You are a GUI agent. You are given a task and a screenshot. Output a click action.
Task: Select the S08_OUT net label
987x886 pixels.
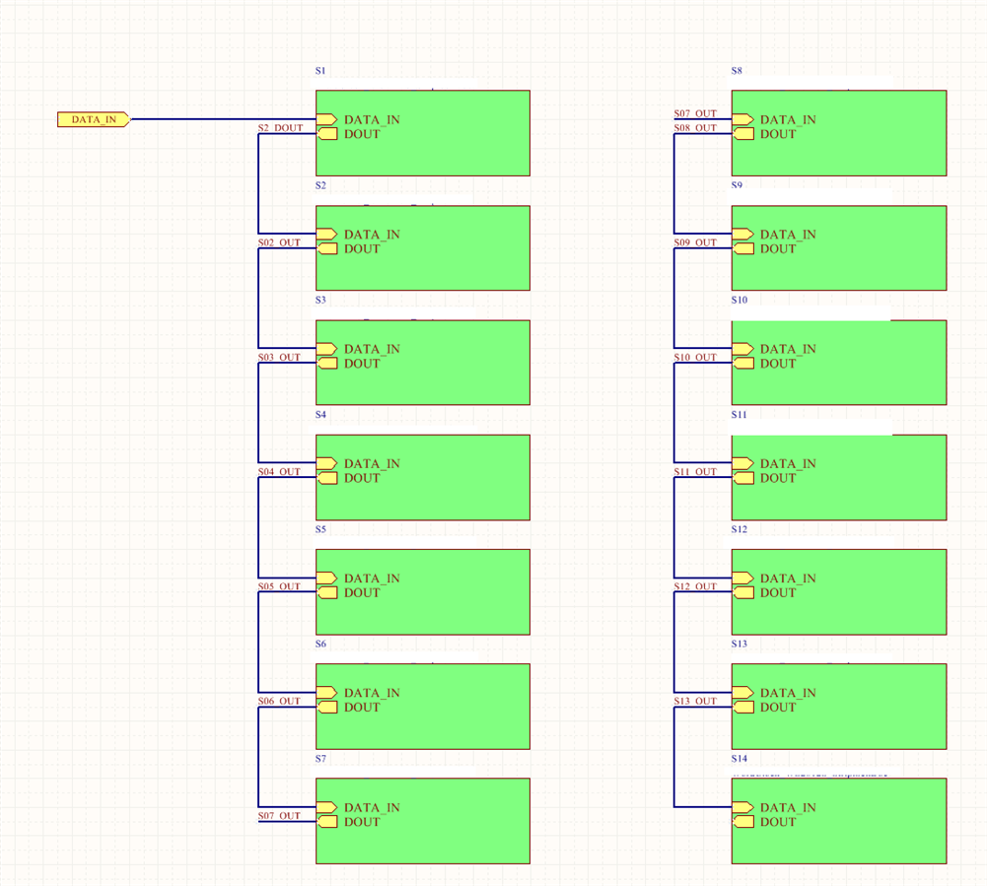click(695, 128)
